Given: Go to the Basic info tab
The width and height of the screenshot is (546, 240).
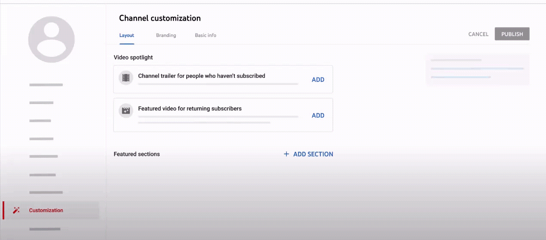Looking at the screenshot, I should [206, 35].
